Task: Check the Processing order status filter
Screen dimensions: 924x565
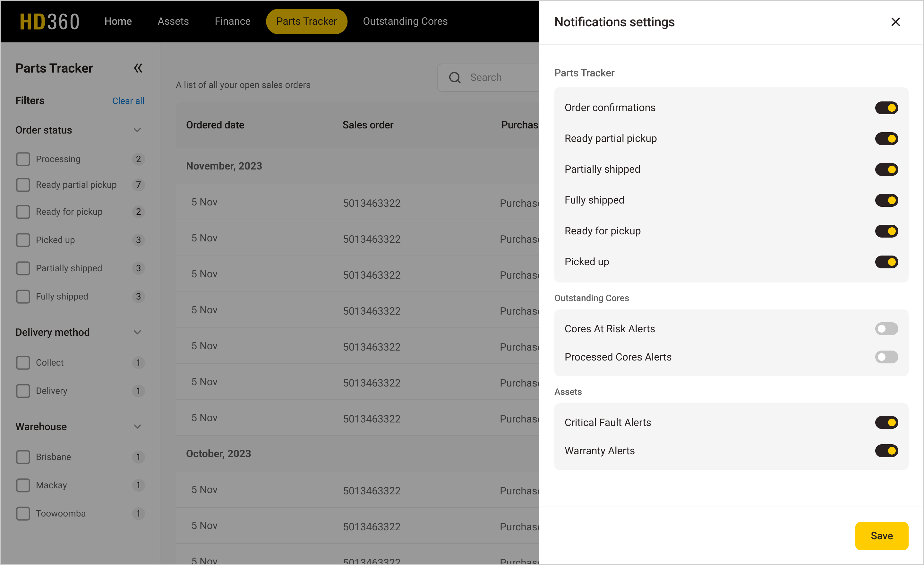Action: [x=23, y=159]
